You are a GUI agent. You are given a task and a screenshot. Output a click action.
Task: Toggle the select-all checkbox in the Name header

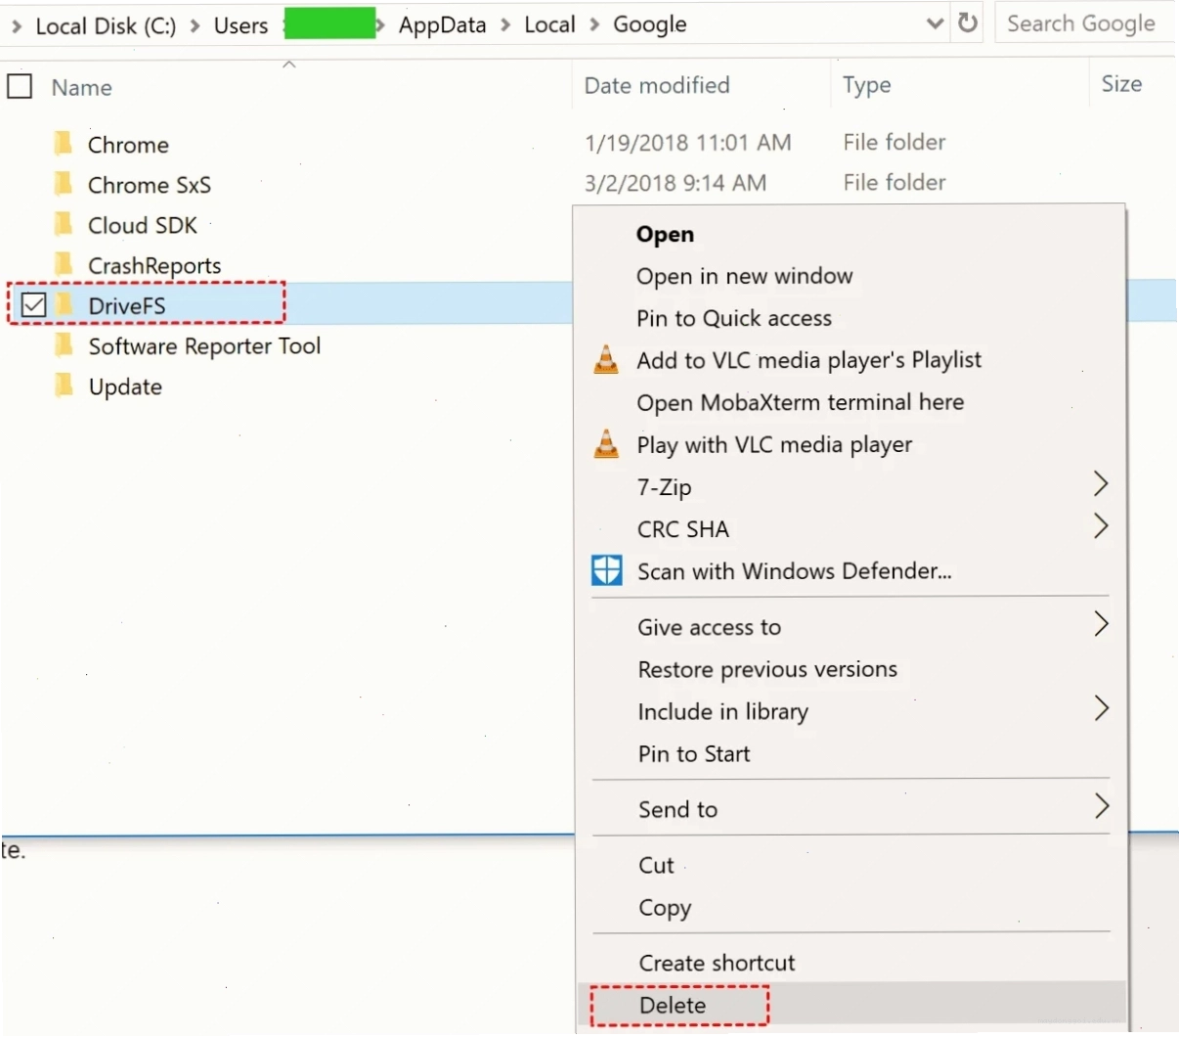coord(20,87)
